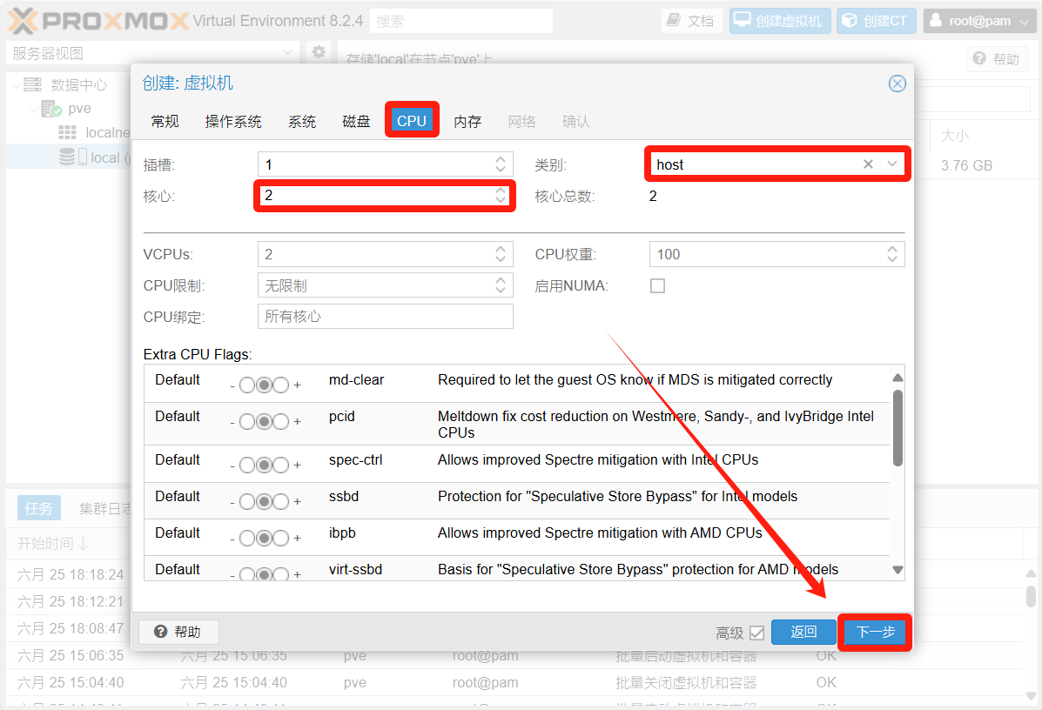Expand the 服务器视图 view selector
Viewport: 1042px width, 710px height.
[288, 53]
